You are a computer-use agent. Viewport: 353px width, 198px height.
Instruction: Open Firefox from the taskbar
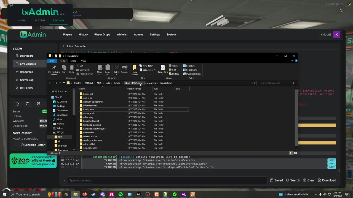pyautogui.click(x=84, y=194)
